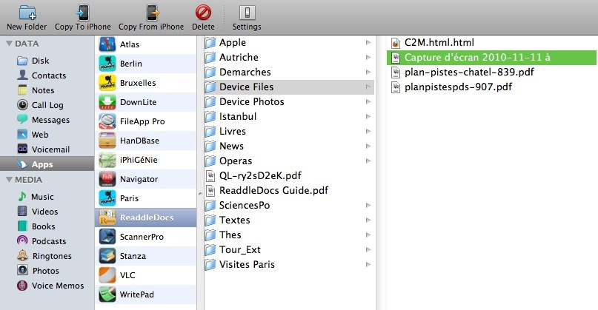Viewport: 598px width, 310px height.
Task: Click the red Delete icon
Action: click(203, 13)
